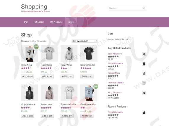
Task: Click the search magnifier icon
Action: point(144,8)
